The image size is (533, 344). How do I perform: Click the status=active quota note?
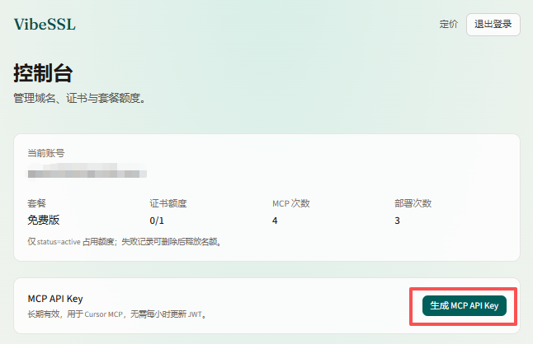pyautogui.click(x=125, y=242)
